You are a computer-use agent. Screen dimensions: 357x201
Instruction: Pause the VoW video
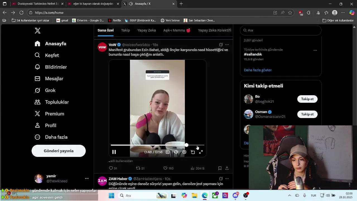click(x=114, y=152)
